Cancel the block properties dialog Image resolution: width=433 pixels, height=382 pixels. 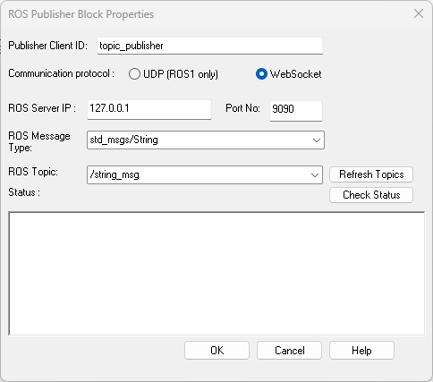[289, 351]
